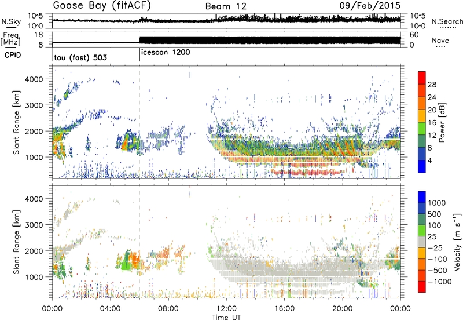Click the '04:00' time axis tick
This screenshot has width=463, height=321.
pyautogui.click(x=111, y=308)
